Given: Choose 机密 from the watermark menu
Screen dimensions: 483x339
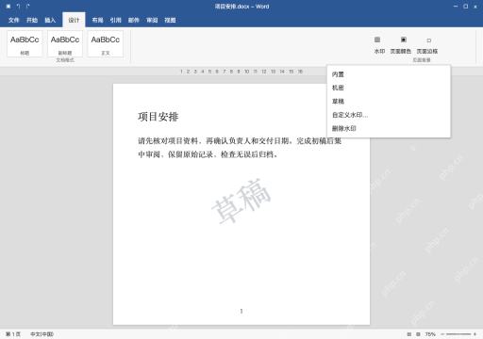Looking at the screenshot, I should click(x=389, y=88).
